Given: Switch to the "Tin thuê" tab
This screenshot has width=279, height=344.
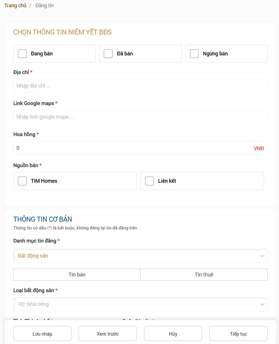Looking at the screenshot, I should (204, 274).
